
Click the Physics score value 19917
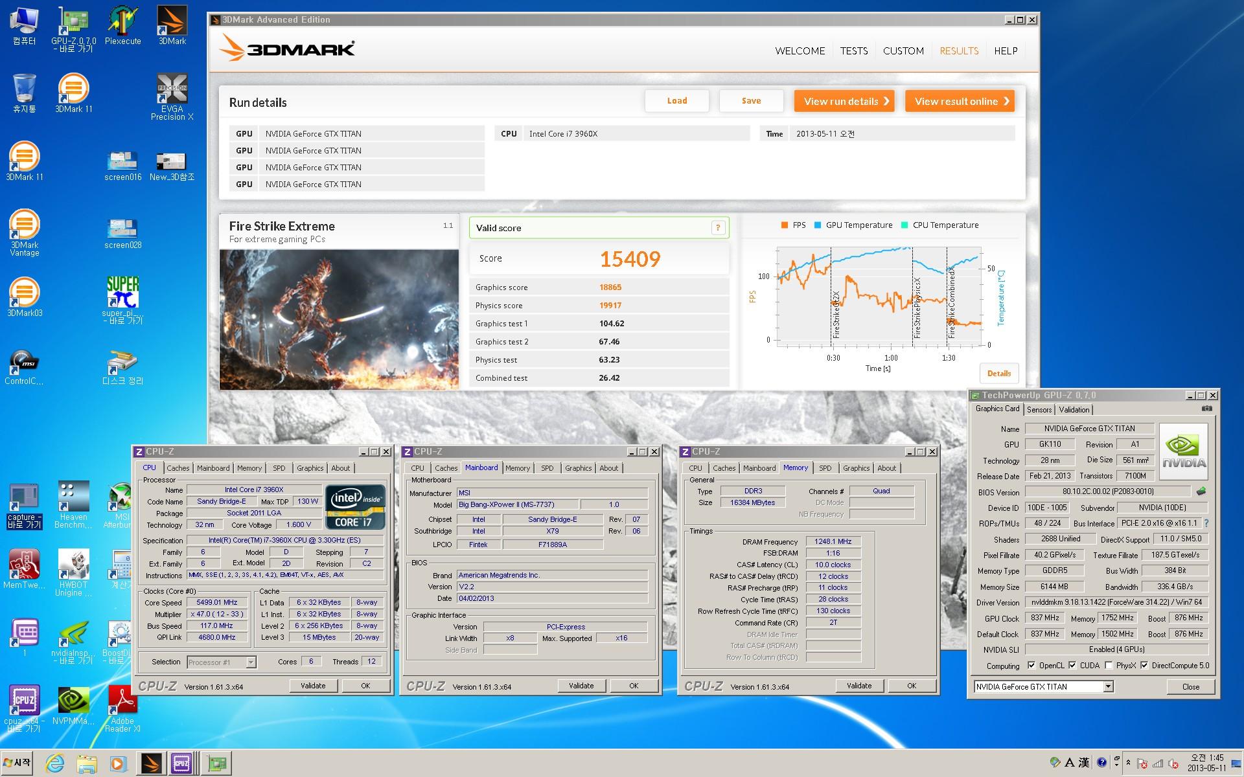tap(610, 305)
